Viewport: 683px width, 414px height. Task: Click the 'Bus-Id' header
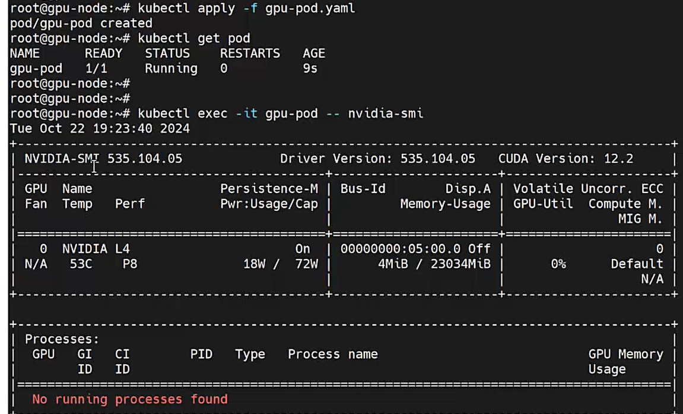[x=363, y=189]
